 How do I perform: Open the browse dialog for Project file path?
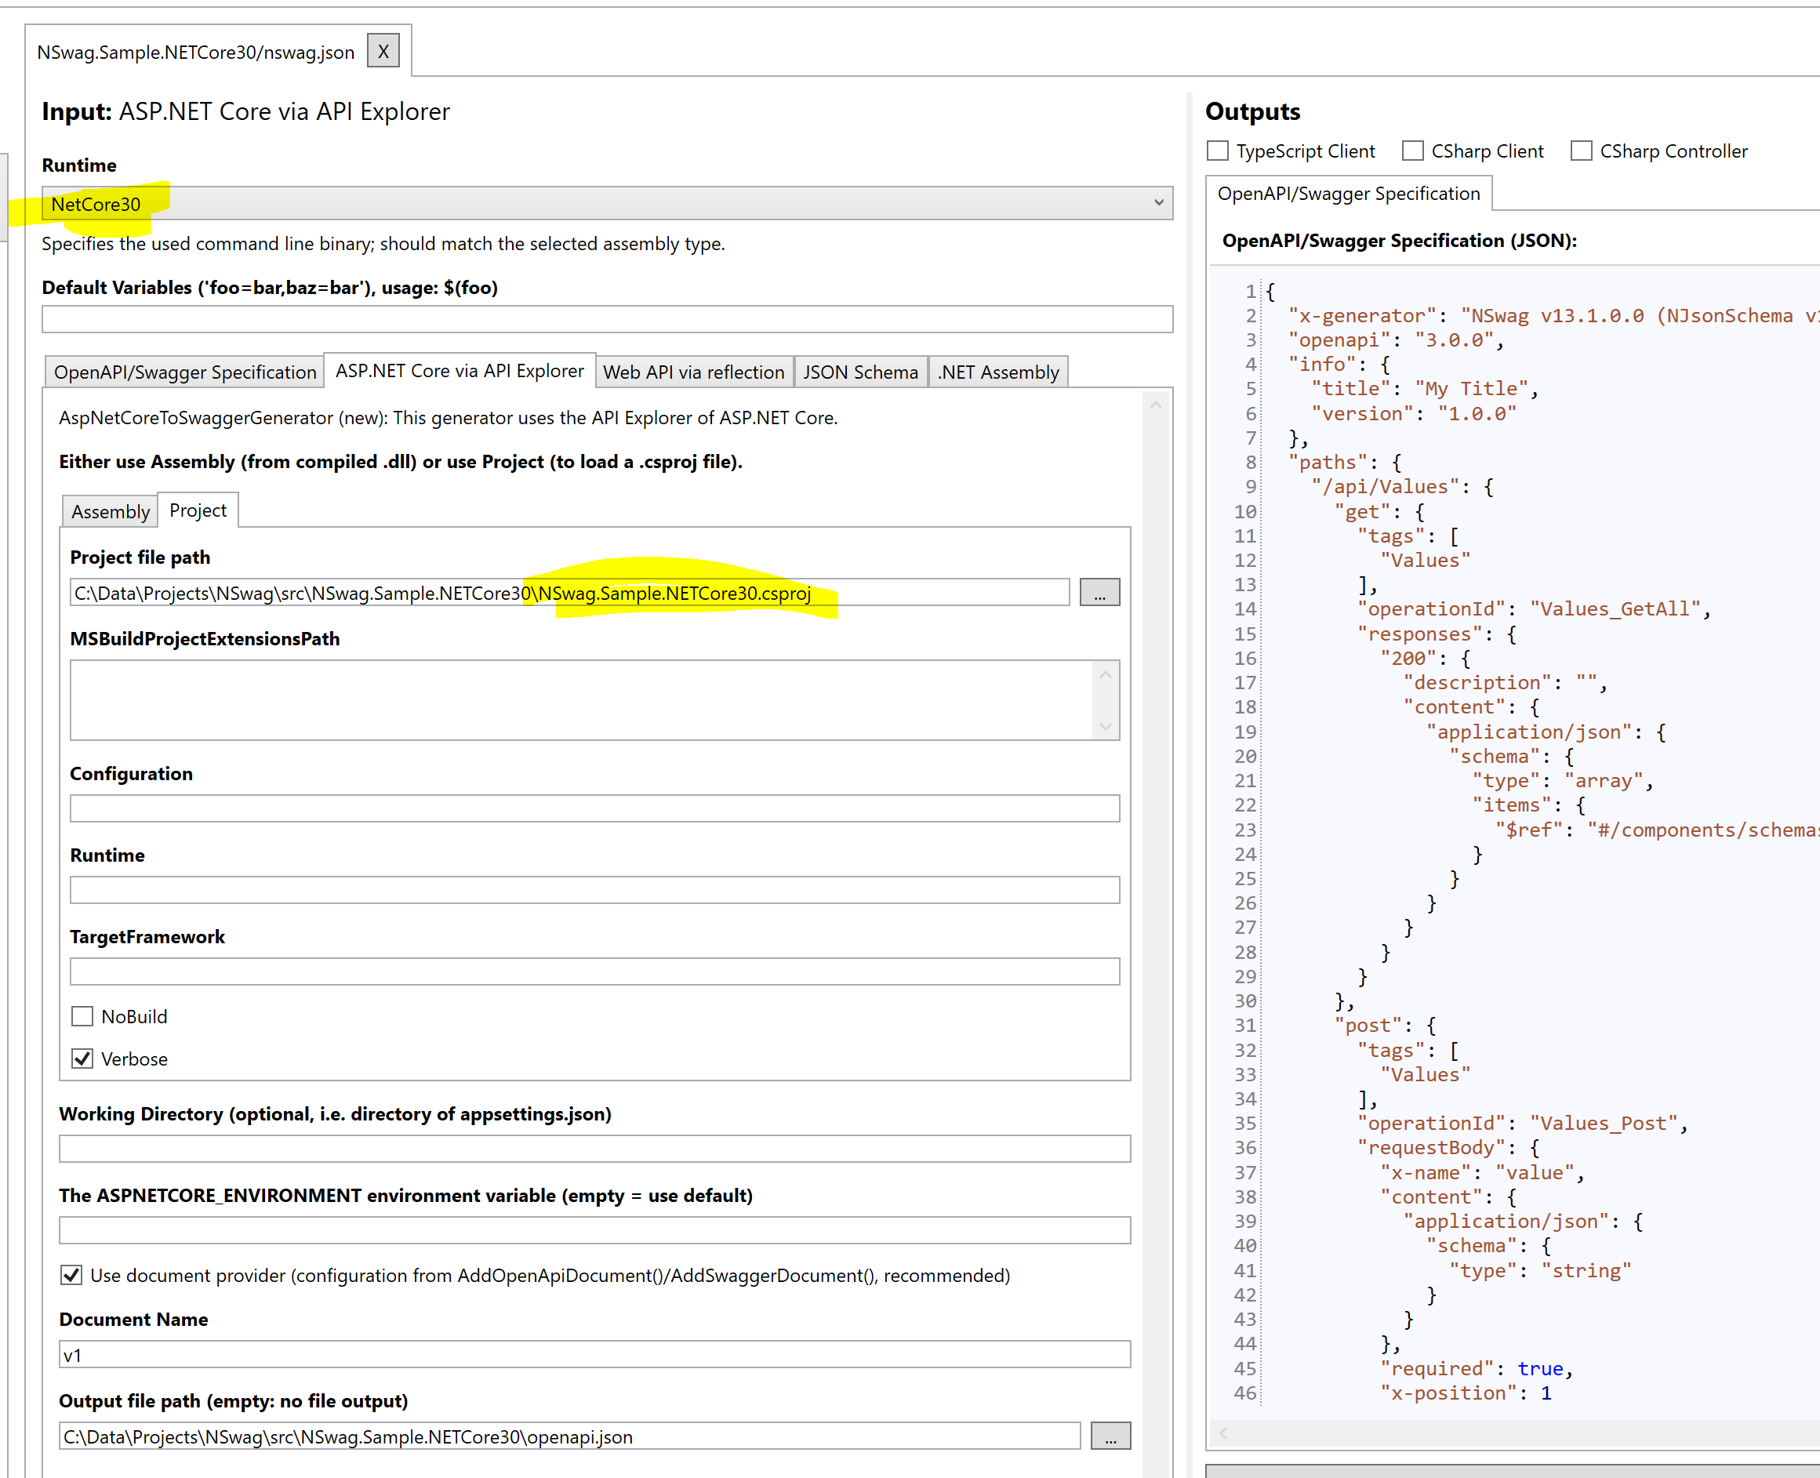pyautogui.click(x=1100, y=592)
